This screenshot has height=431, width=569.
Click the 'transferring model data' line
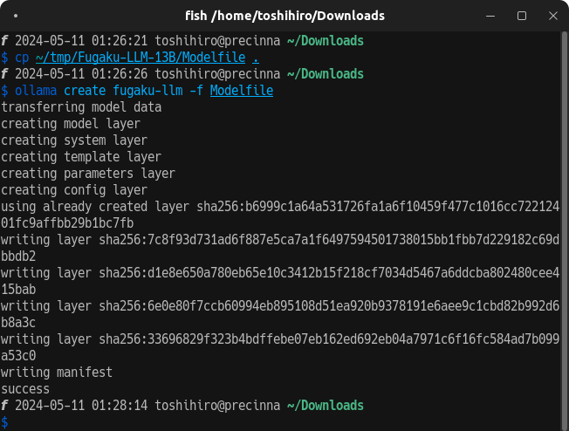(81, 107)
